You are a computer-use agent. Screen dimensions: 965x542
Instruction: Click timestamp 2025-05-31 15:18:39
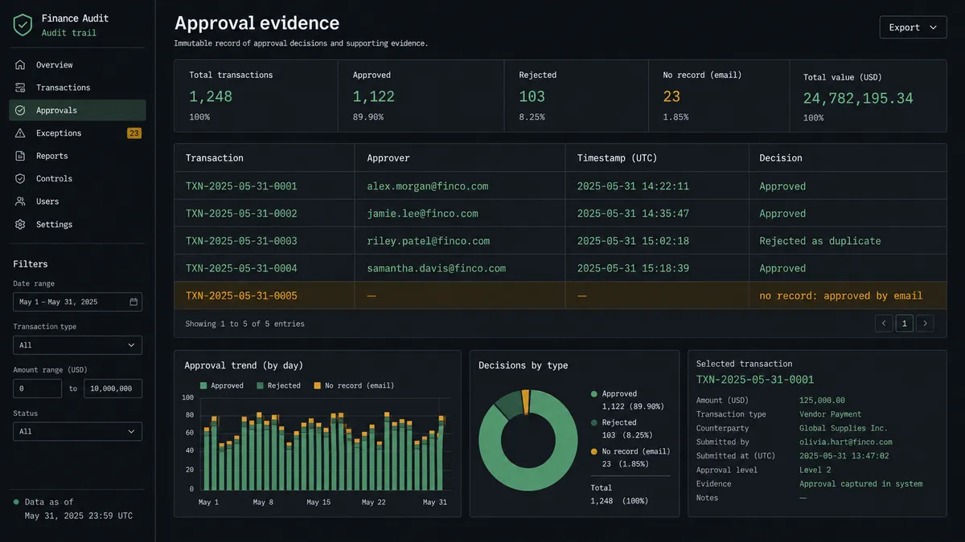coord(633,268)
